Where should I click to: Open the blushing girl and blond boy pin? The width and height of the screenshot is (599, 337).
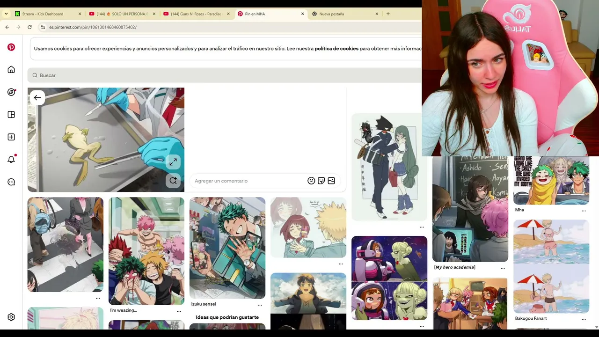(308, 227)
